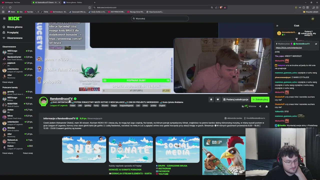This screenshot has width=320, height=180.
Task: Select the Shooter tag
Action: (x=105, y=105)
